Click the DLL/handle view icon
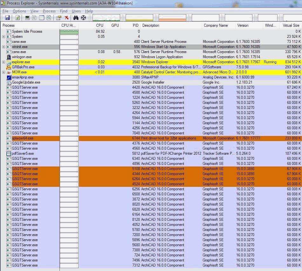 [49, 18]
